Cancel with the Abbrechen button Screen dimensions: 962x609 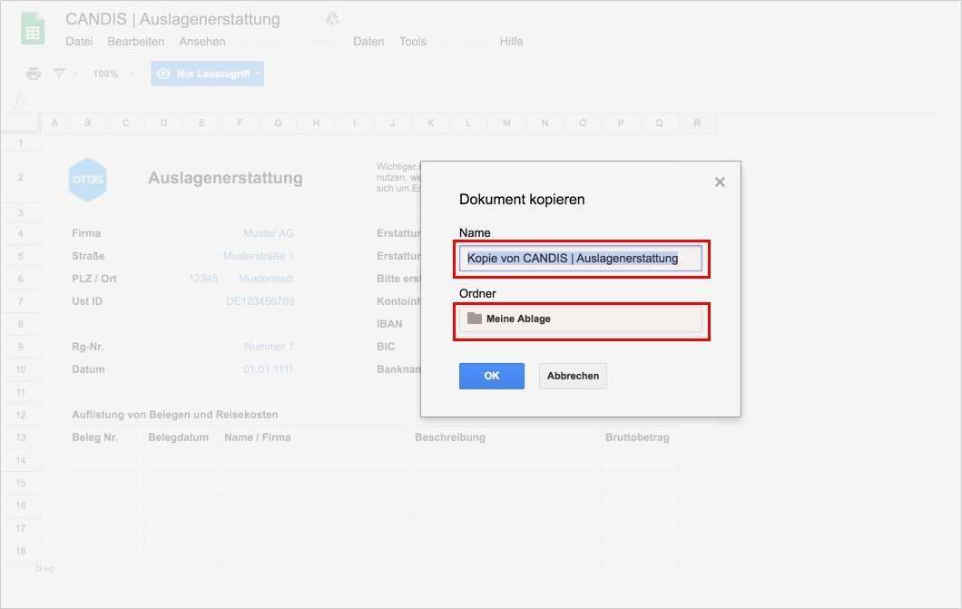pos(573,376)
